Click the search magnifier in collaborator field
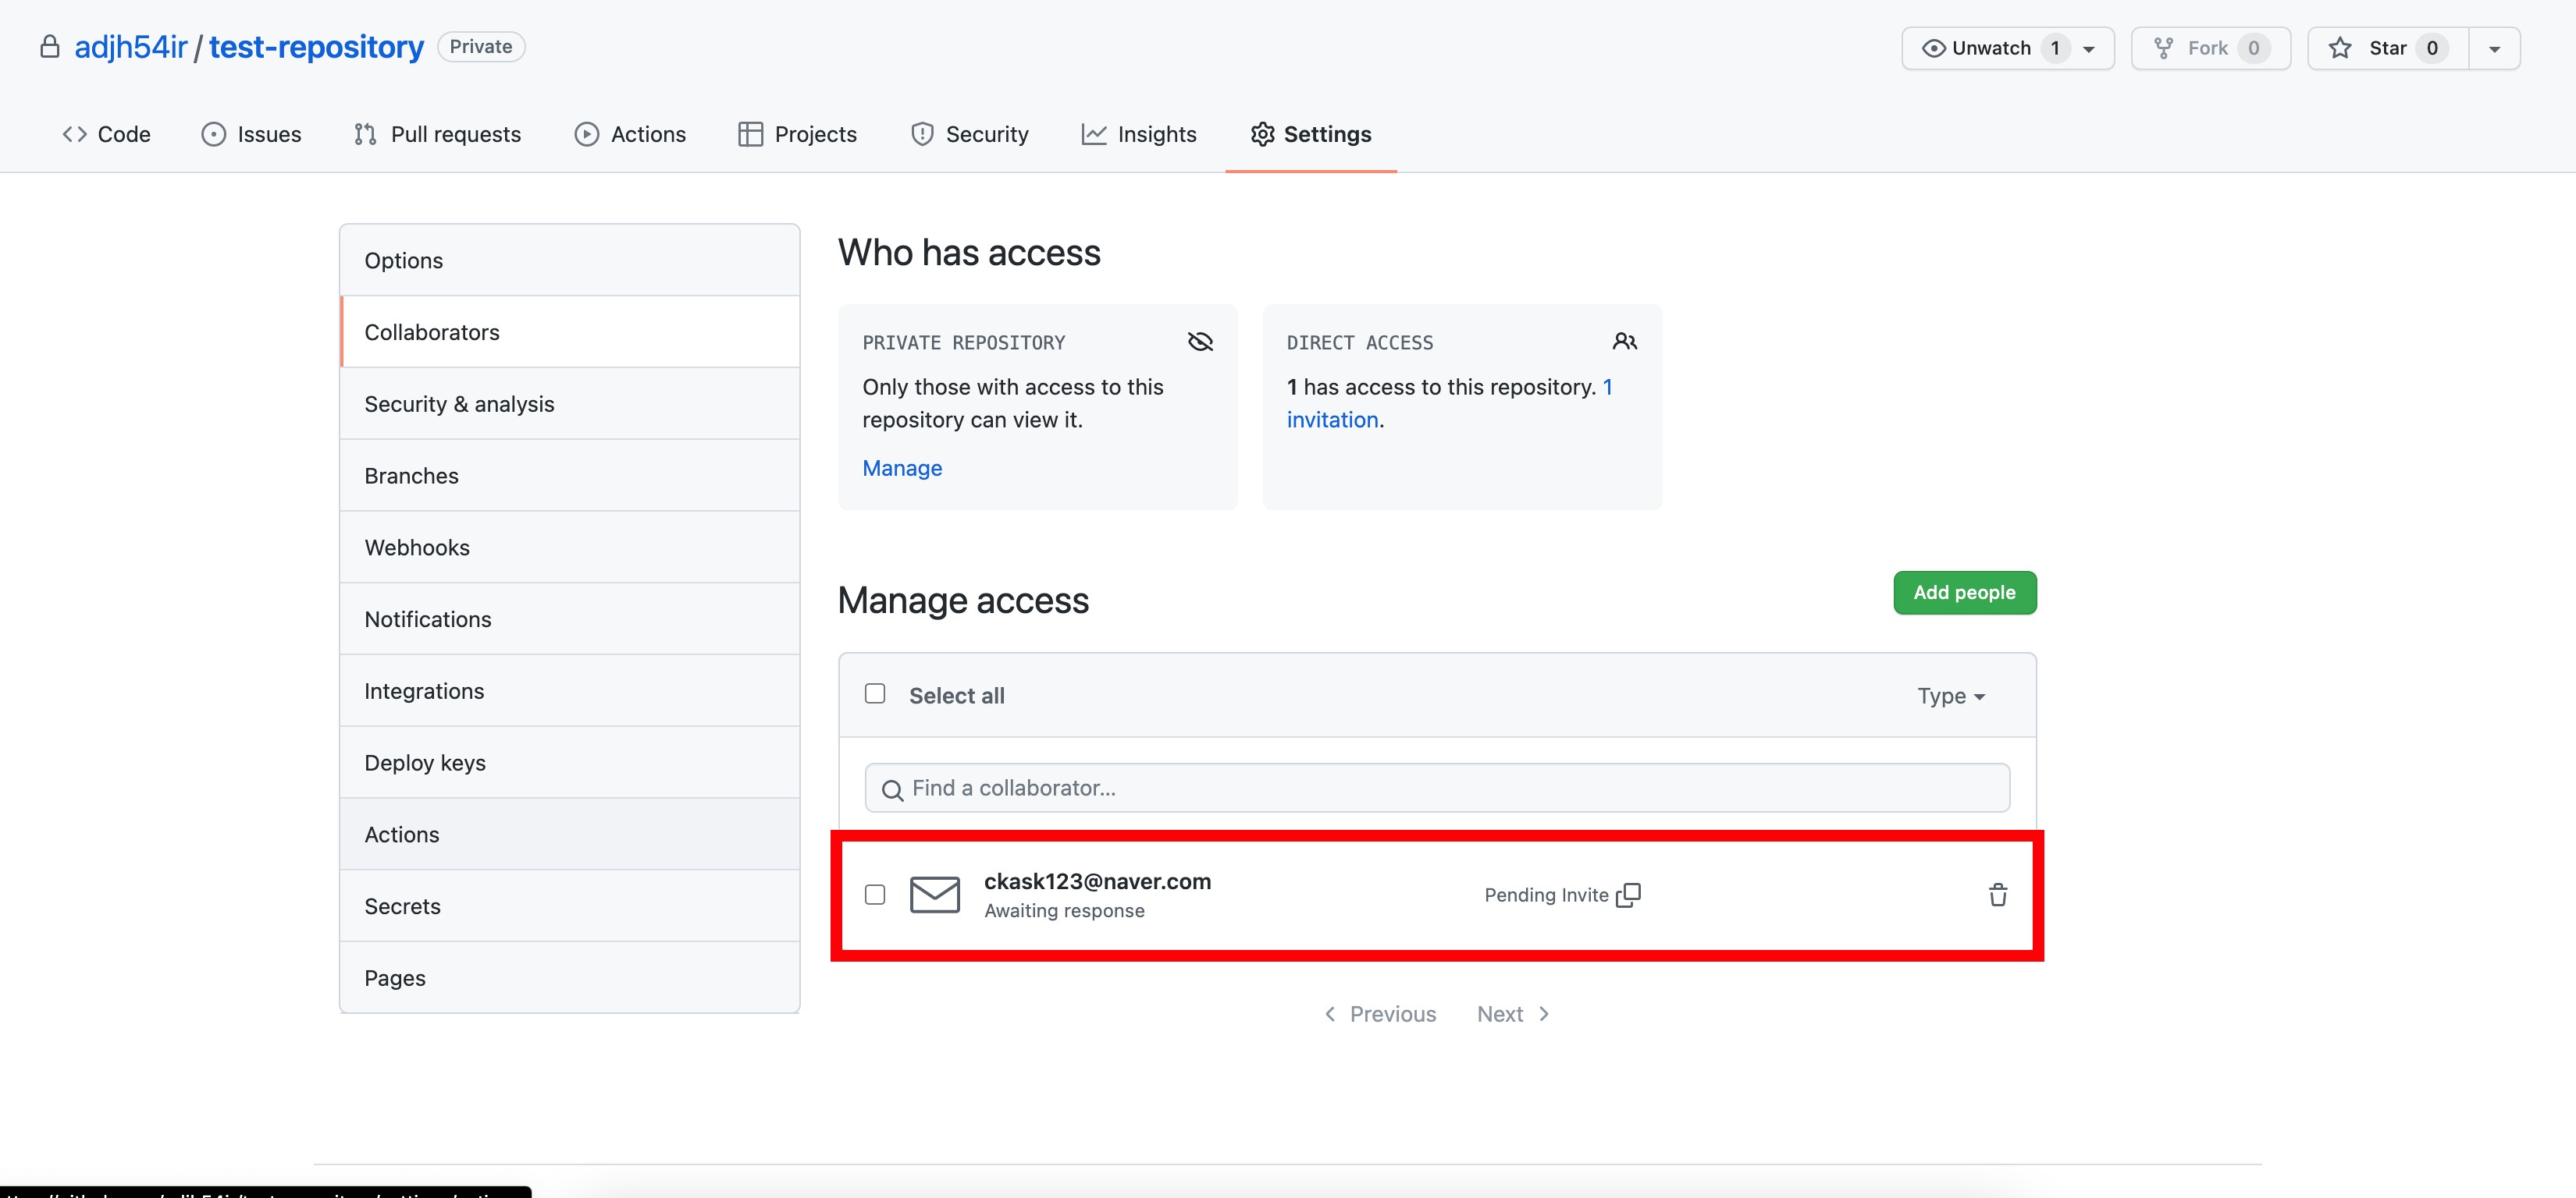The width and height of the screenshot is (2576, 1198). coord(892,789)
